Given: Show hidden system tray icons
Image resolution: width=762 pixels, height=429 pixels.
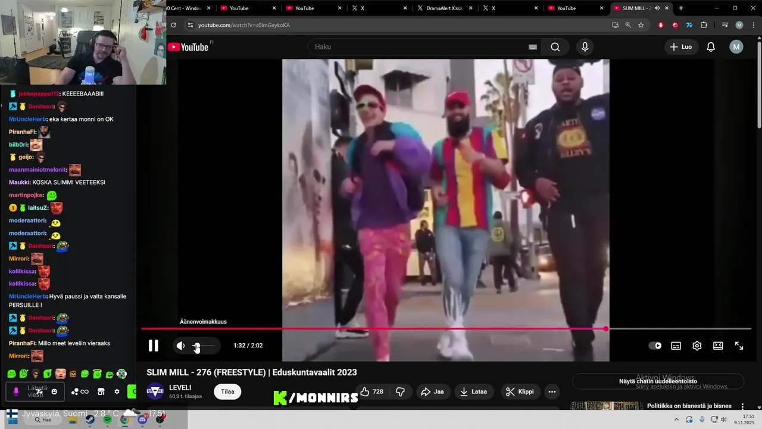Looking at the screenshot, I should coord(676,419).
